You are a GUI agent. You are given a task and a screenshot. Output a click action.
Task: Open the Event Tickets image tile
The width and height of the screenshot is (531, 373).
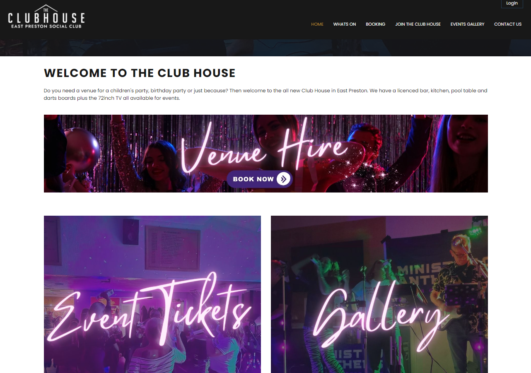[152, 294]
